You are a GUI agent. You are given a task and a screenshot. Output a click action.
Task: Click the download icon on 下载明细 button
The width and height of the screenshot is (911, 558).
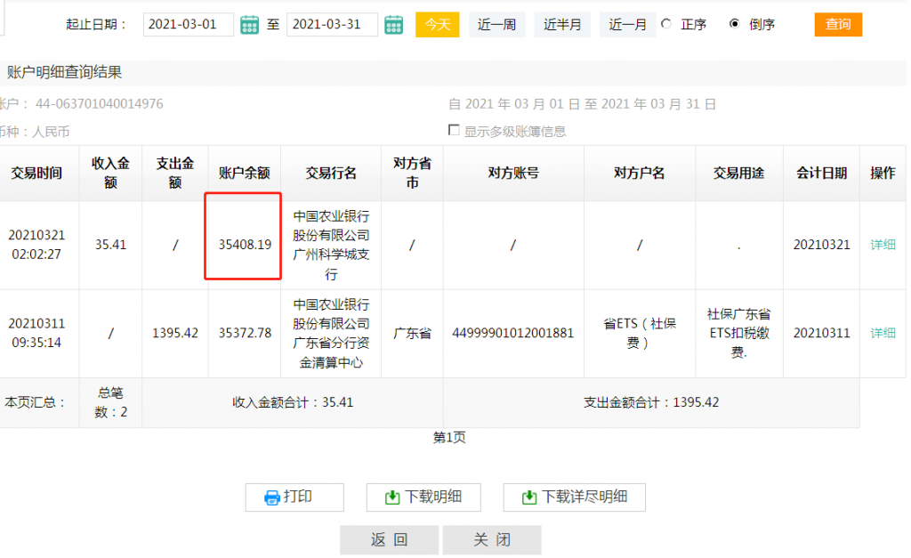pos(392,497)
